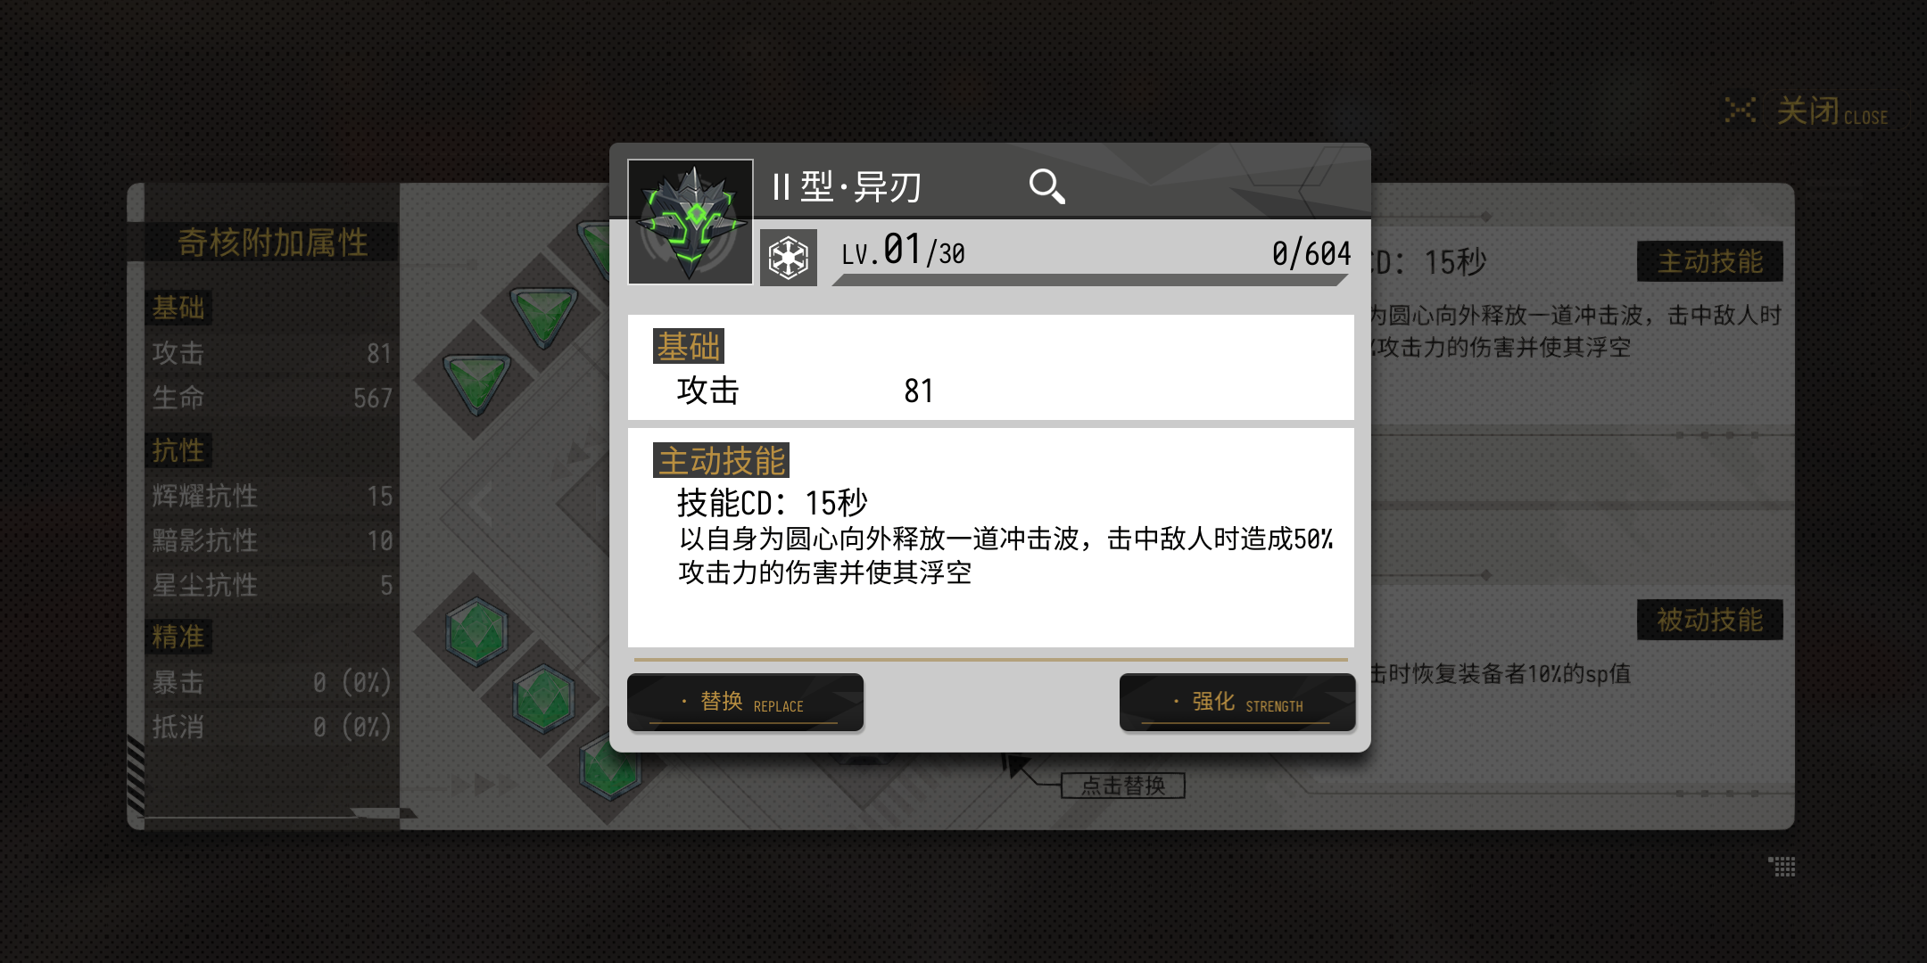Viewport: 1927px width, 963px height.
Task: Click the 替换 REPLACE button
Action: pyautogui.click(x=745, y=703)
